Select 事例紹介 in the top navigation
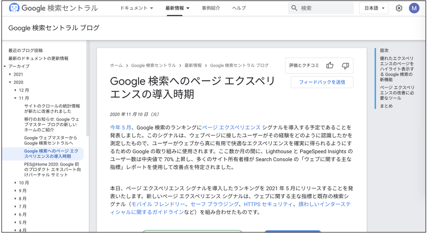The height and width of the screenshot is (234, 428). (x=211, y=8)
